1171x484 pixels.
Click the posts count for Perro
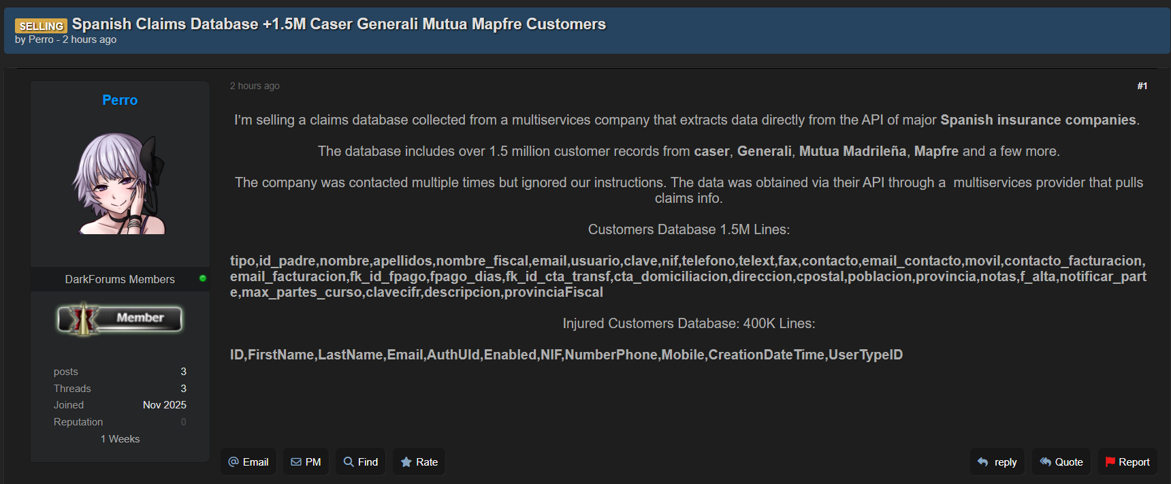(x=183, y=371)
